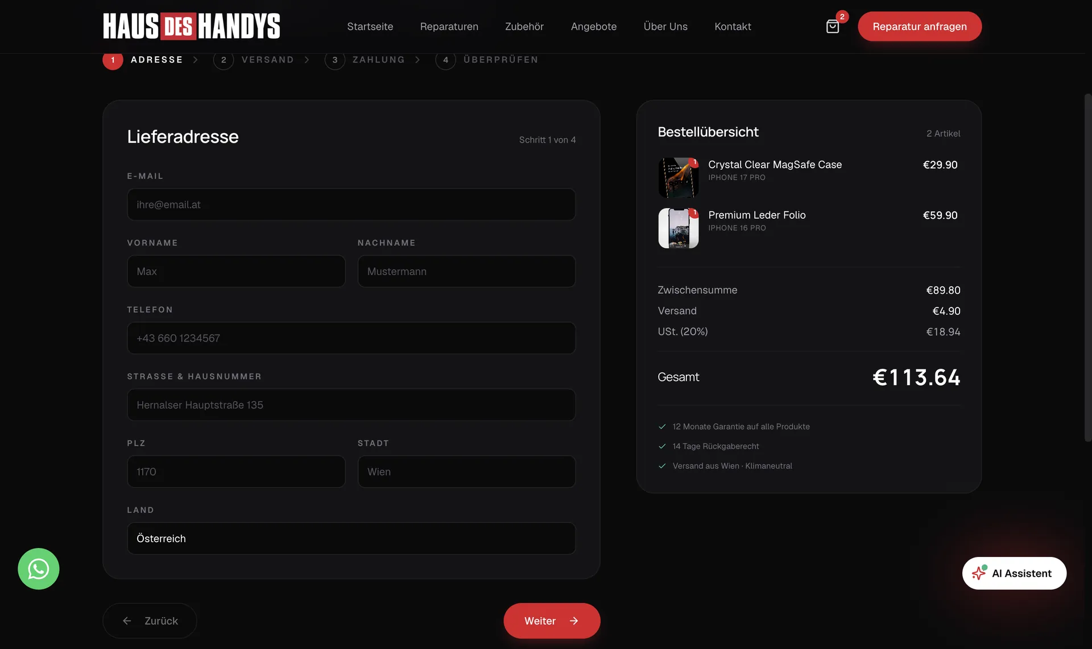This screenshot has height=649, width=1092.
Task: Click the Zwischensumme value €89.80
Action: pos(943,290)
